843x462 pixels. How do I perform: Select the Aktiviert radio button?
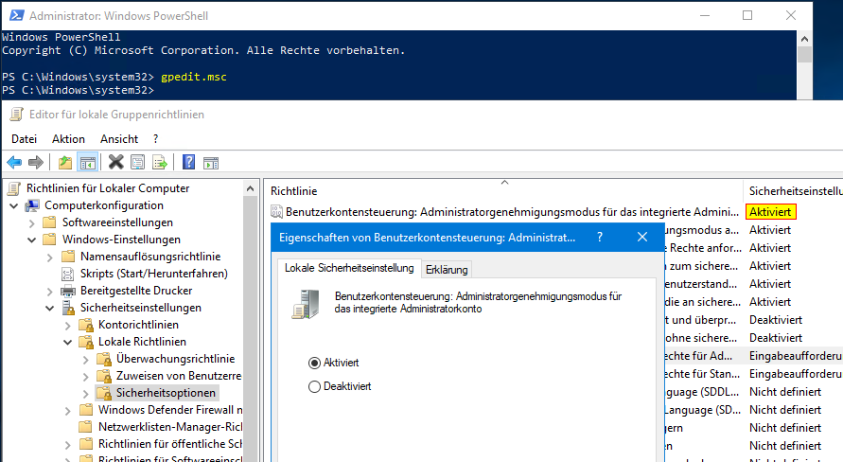point(314,363)
